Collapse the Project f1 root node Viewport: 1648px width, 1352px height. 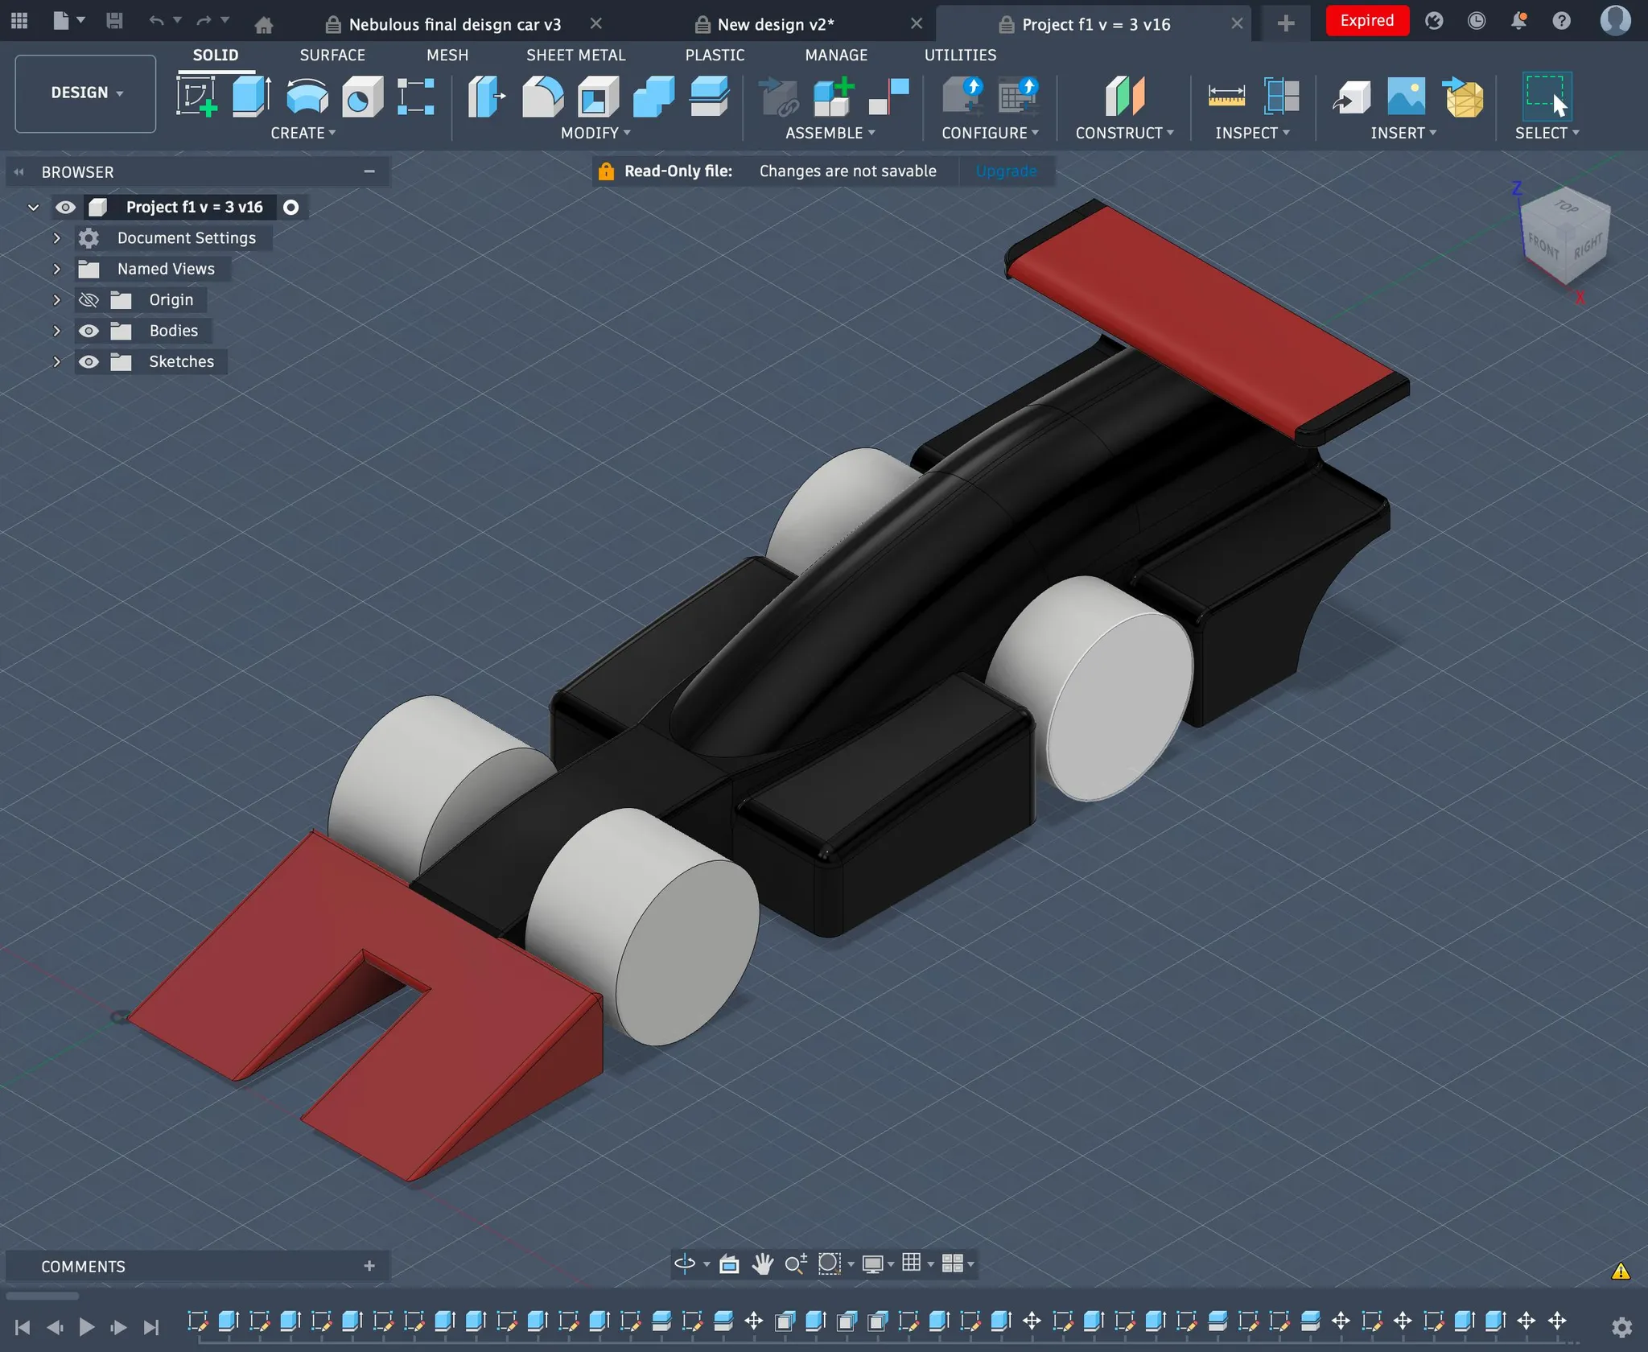pyautogui.click(x=33, y=208)
